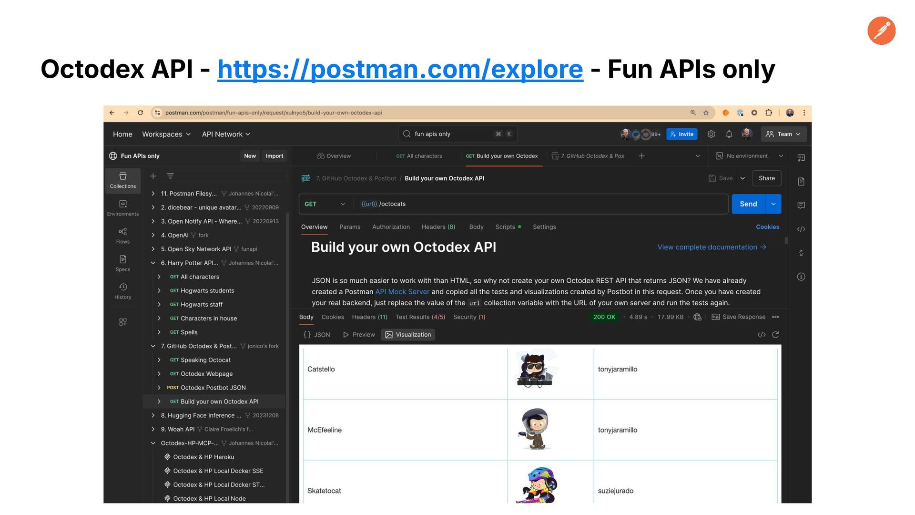Switch response view to JSON
Screen dimensions: 915x515
coord(317,335)
